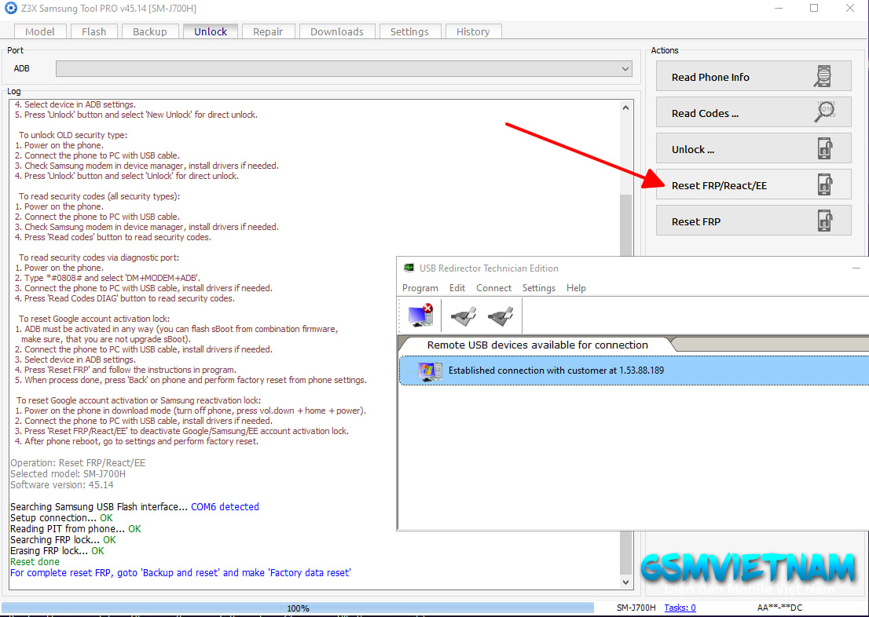Click the Read Codes magnifier icon

pyautogui.click(x=825, y=112)
